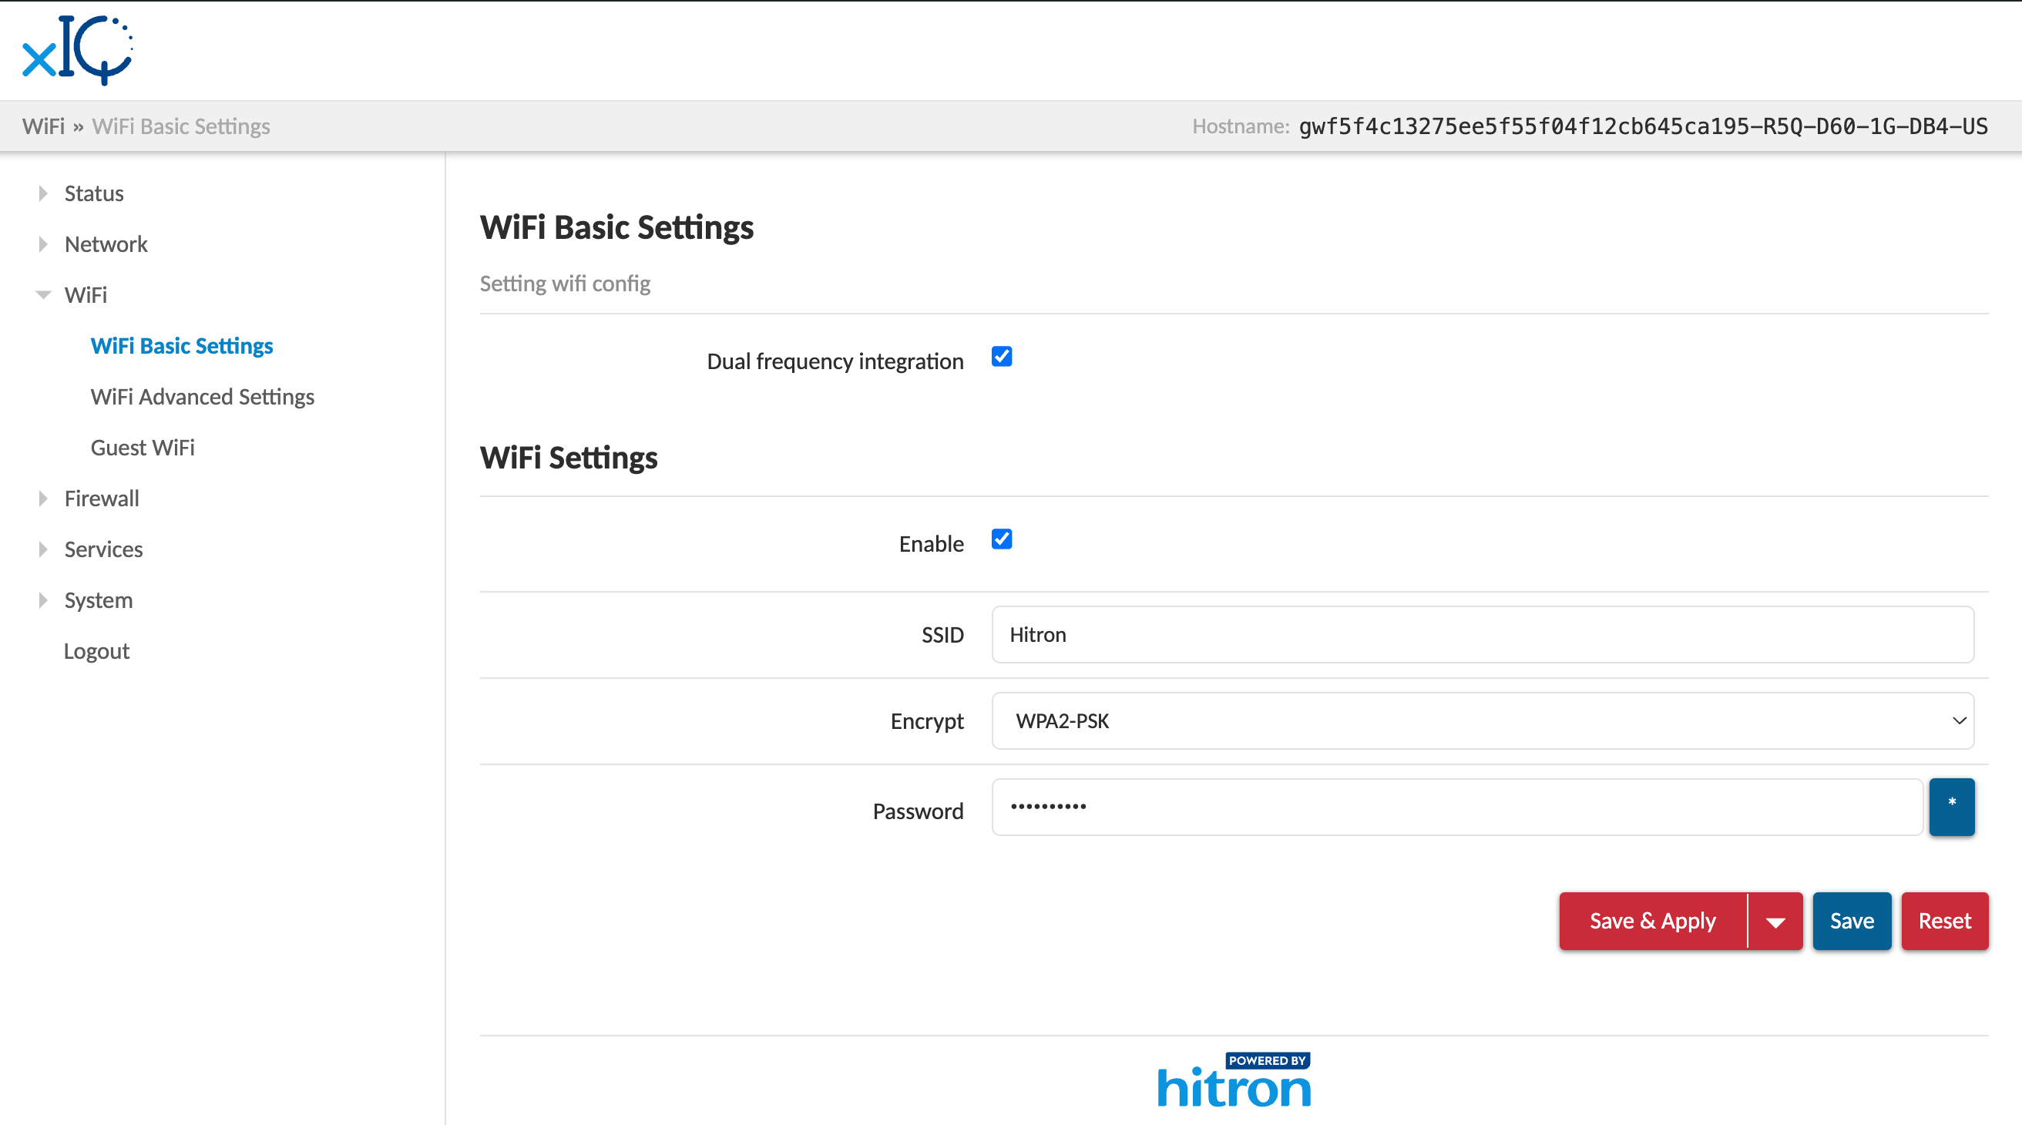Click the "Setting wifi config" description text
2022x1125 pixels.
click(565, 284)
